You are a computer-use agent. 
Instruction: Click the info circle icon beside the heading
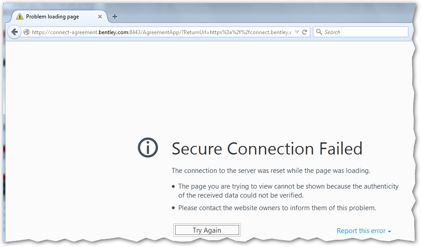pos(148,148)
